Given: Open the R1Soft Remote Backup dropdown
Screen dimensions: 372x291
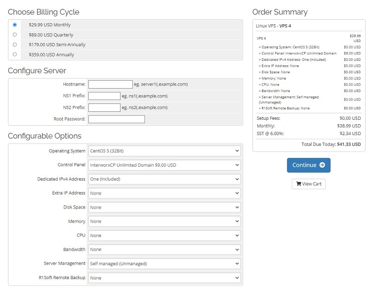Looking at the screenshot, I should click(x=164, y=278).
